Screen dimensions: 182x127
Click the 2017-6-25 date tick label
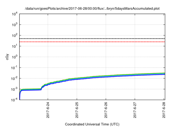click(77, 110)
